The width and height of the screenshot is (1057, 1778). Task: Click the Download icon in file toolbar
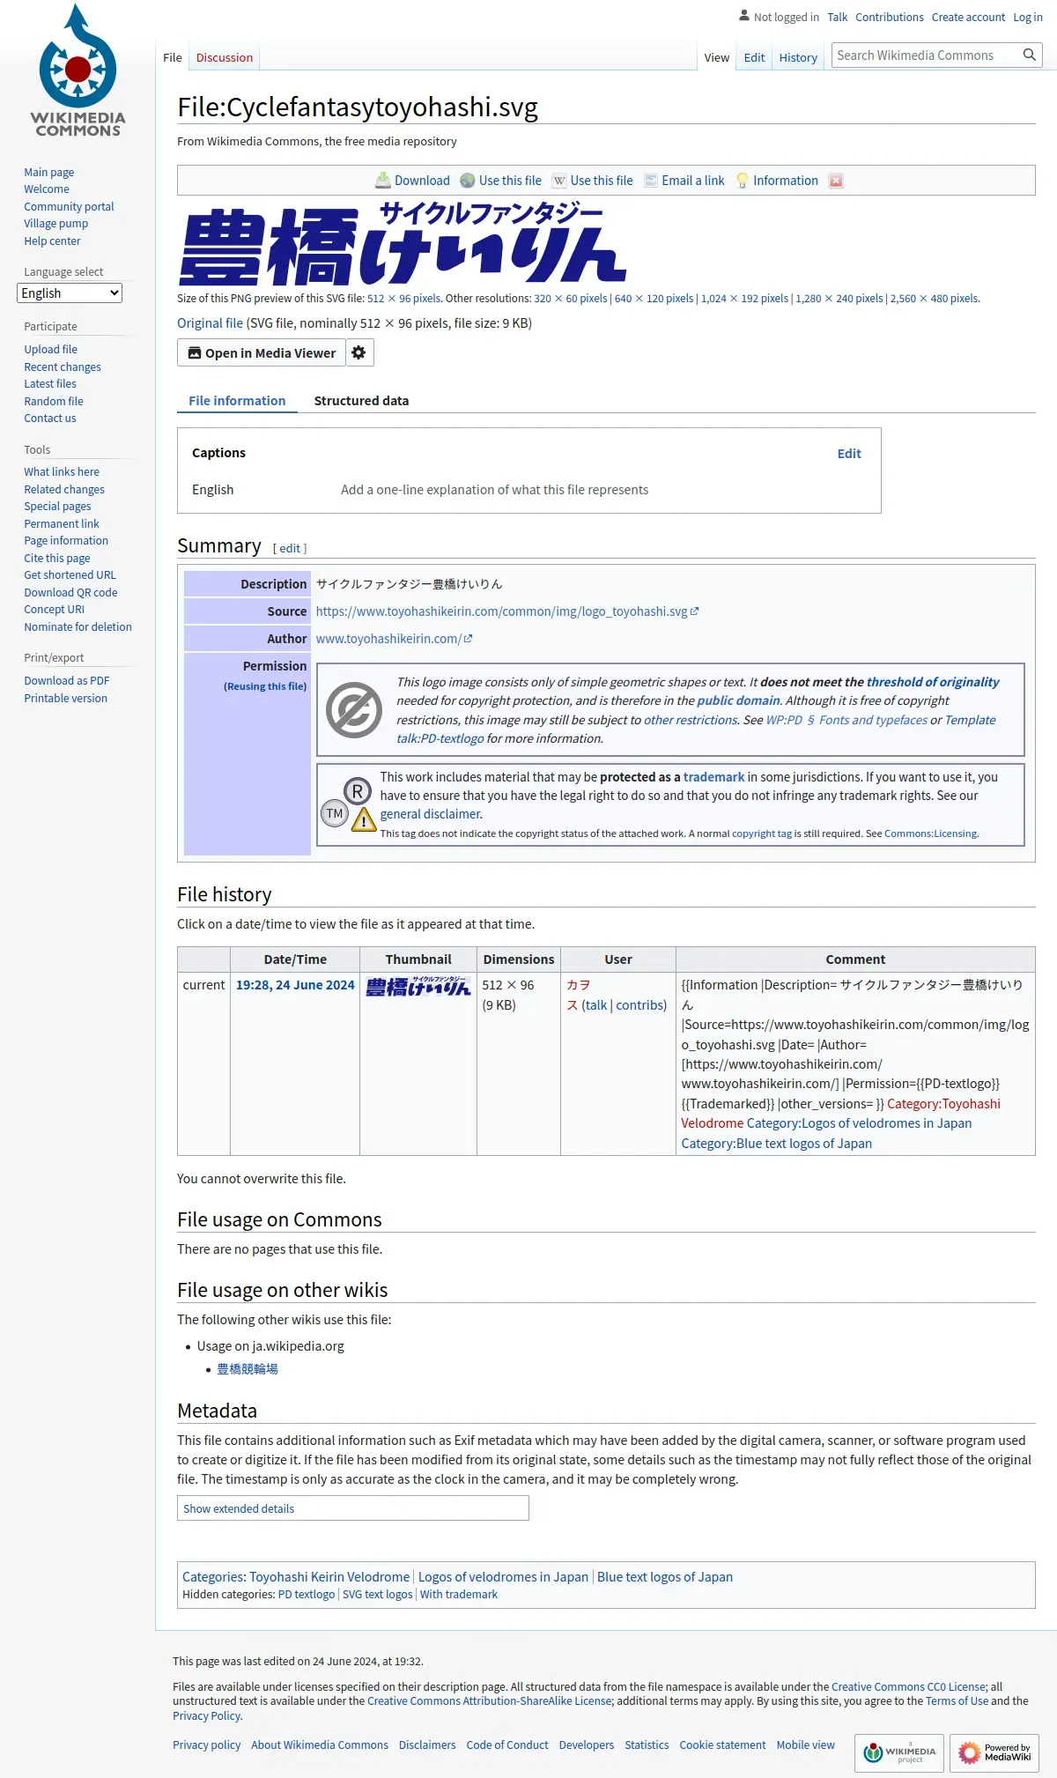click(383, 181)
